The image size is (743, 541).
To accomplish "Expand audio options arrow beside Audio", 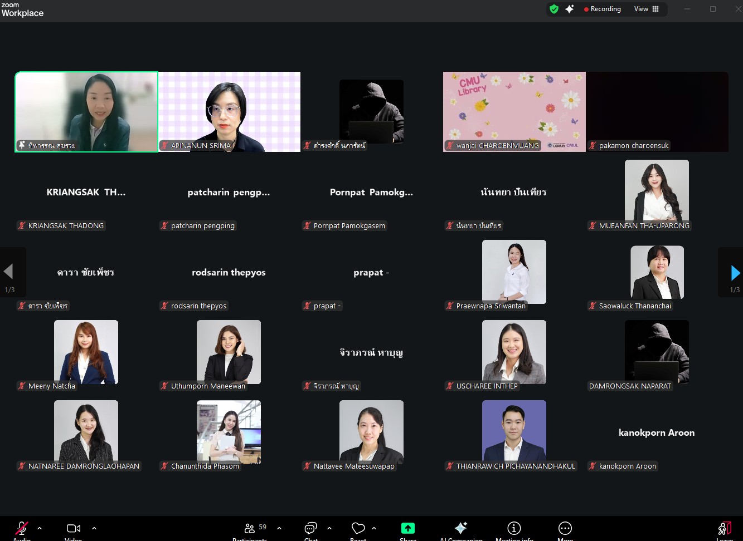I will 40,528.
